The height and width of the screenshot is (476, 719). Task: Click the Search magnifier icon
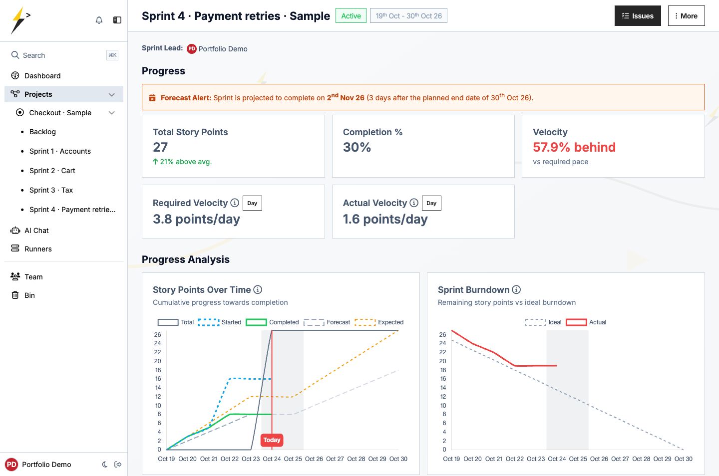(15, 55)
